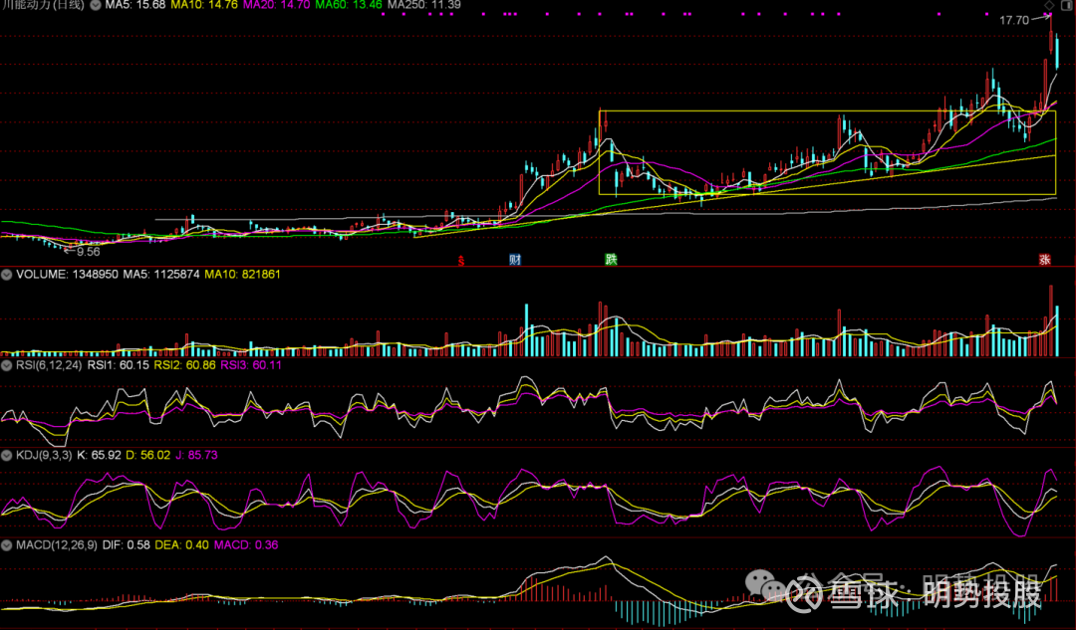The width and height of the screenshot is (1076, 630).
Task: Click the KDJ J: 85.73 value
Action: [x=196, y=455]
